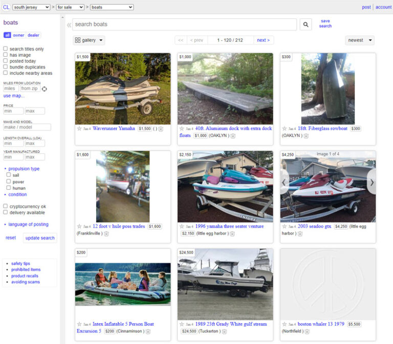Hide the 2003 seadoo gtx listing

[300, 234]
